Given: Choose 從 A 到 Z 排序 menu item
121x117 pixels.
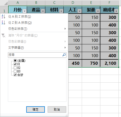Looking at the screenshot, I should (x=34, y=17).
